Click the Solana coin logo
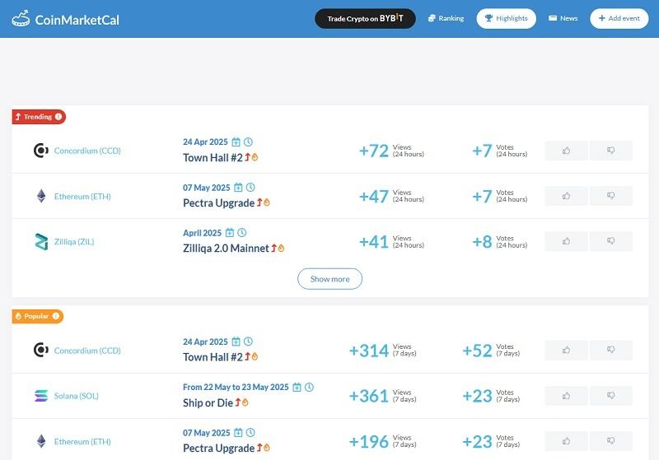The image size is (659, 460). coord(41,395)
